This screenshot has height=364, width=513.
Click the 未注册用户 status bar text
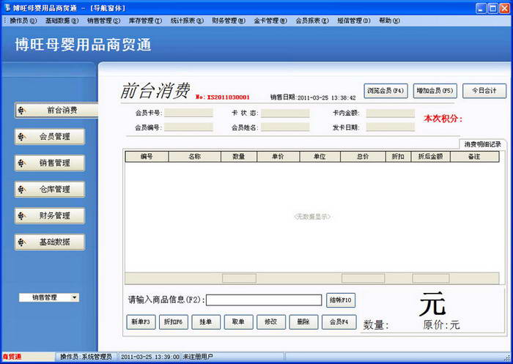pyautogui.click(x=197, y=357)
